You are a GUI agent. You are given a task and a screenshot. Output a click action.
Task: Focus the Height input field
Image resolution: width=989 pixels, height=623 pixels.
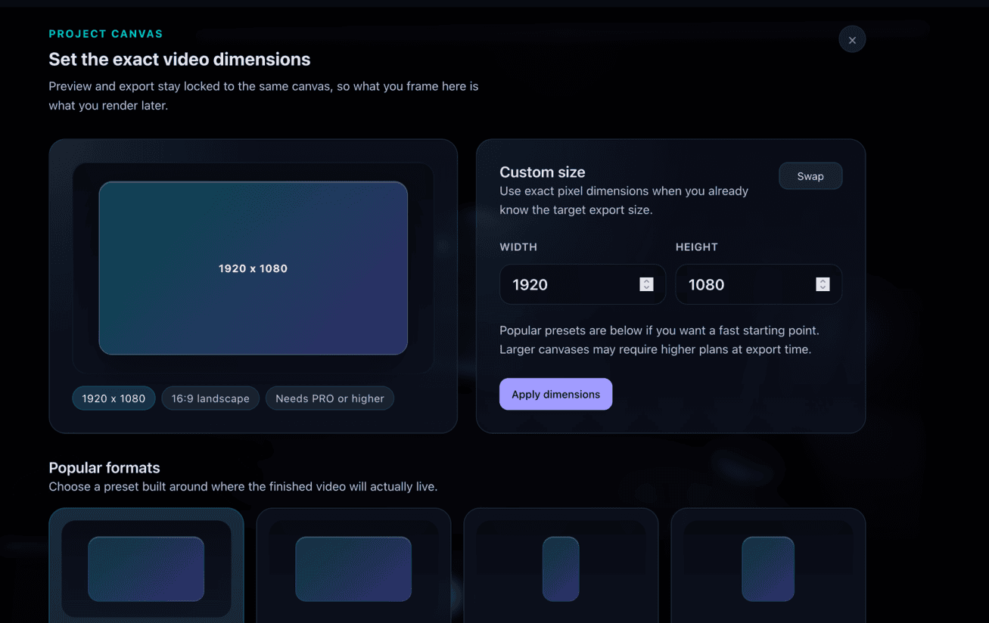(x=758, y=284)
